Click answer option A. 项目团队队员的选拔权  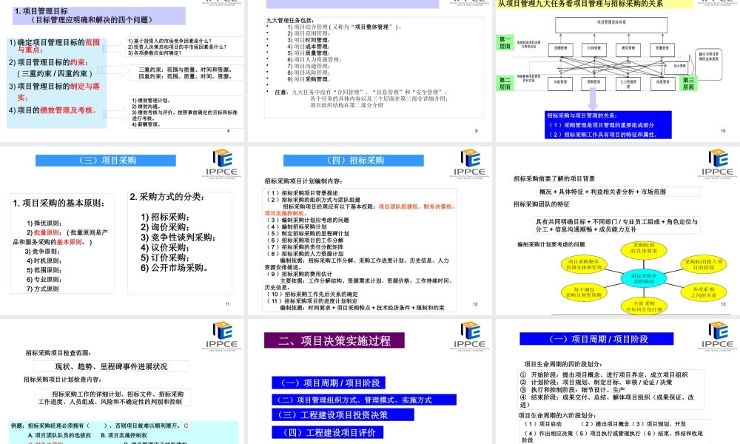(x=59, y=436)
